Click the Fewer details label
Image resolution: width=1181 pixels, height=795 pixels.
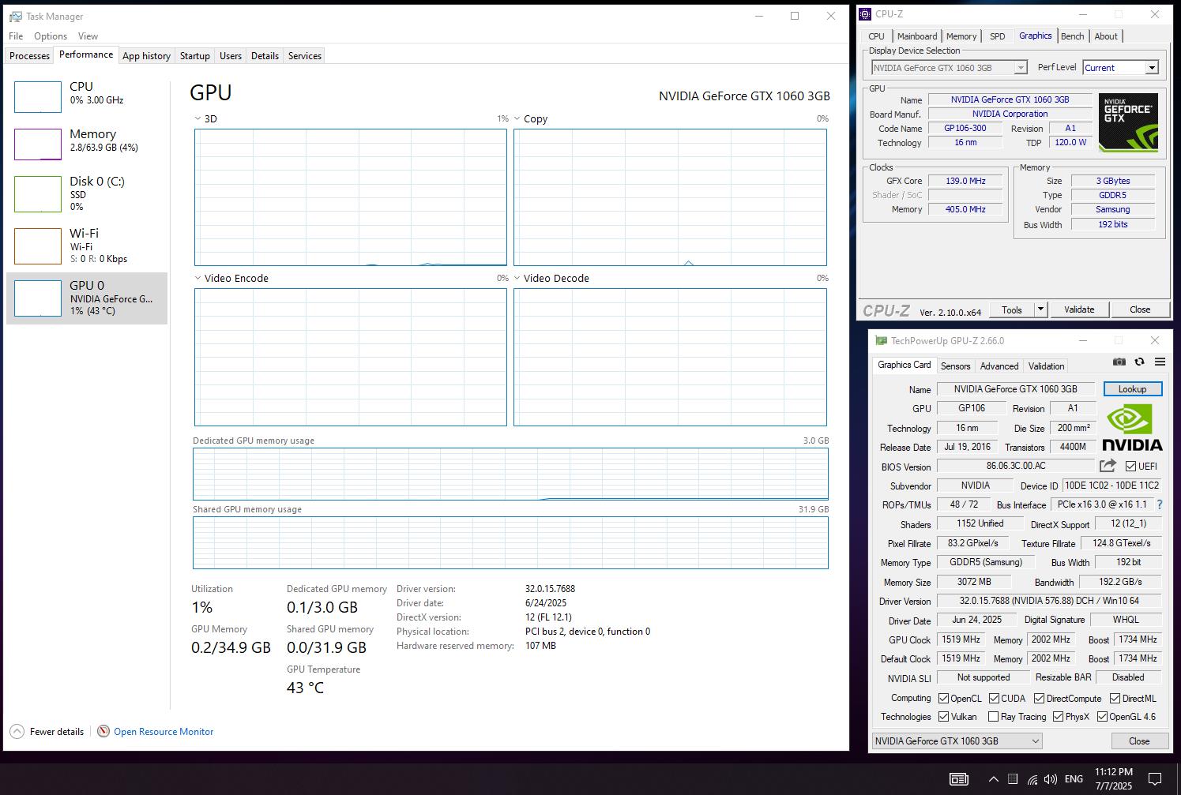click(x=57, y=732)
